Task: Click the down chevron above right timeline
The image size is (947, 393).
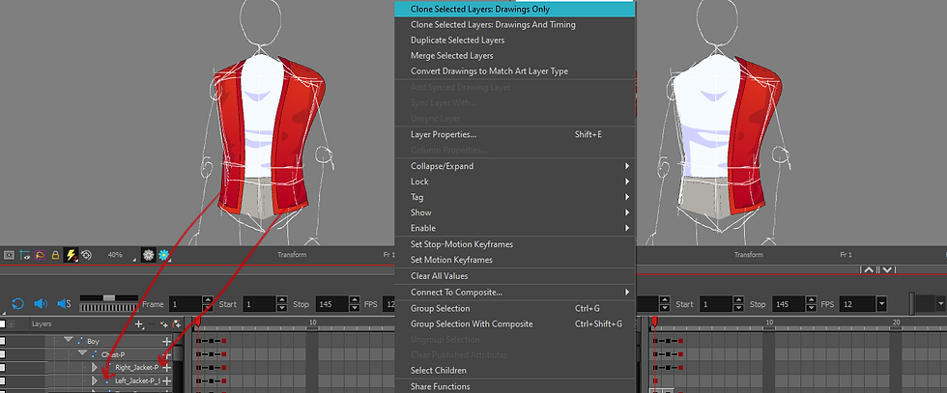Action: click(886, 269)
